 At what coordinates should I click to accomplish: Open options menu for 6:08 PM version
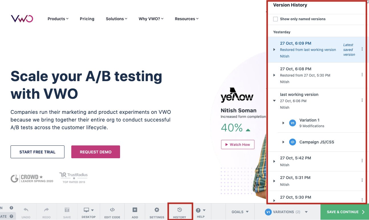coord(362,75)
